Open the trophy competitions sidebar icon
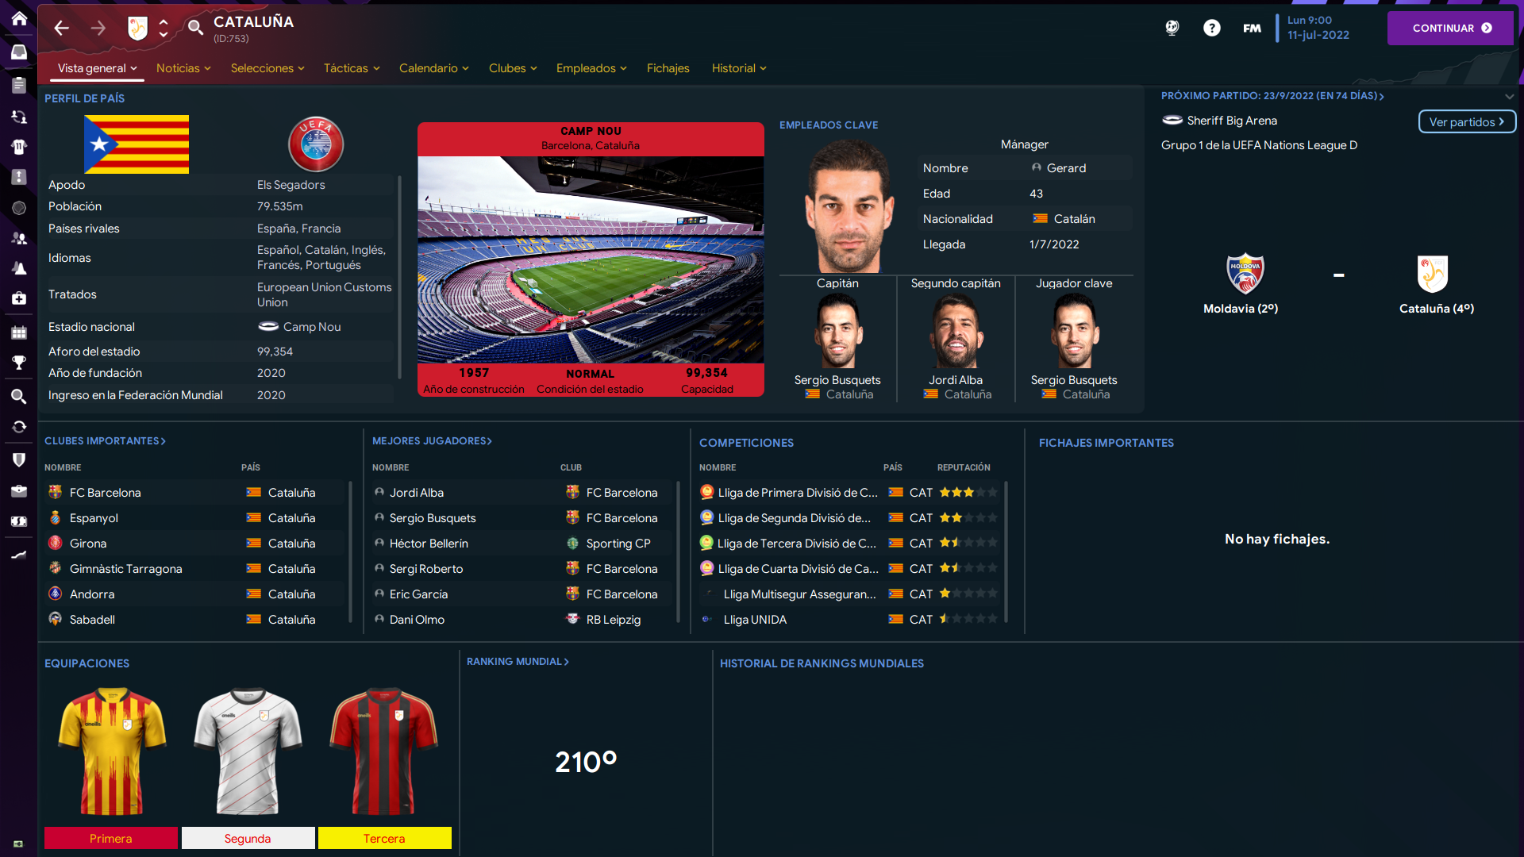 pos(19,363)
